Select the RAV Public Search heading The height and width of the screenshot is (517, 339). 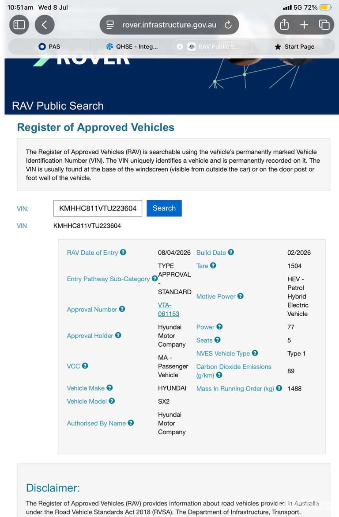pos(58,106)
